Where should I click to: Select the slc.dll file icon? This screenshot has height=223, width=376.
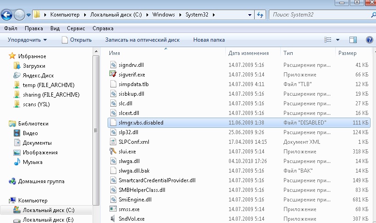pyautogui.click(x=113, y=103)
